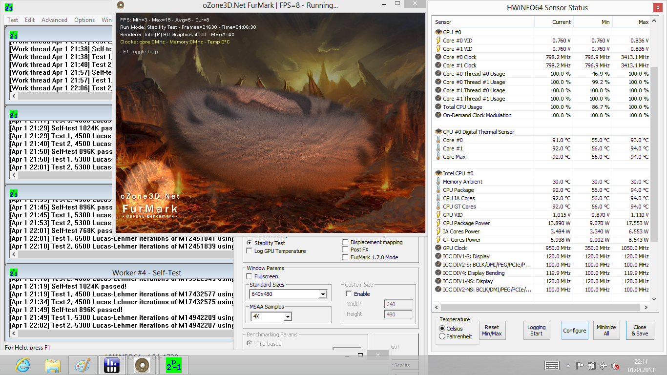Click the thermometer icon beside CPU Package
The height and width of the screenshot is (375, 667).
click(438, 190)
